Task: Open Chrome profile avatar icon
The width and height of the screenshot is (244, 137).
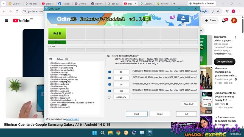Action: [233, 11]
